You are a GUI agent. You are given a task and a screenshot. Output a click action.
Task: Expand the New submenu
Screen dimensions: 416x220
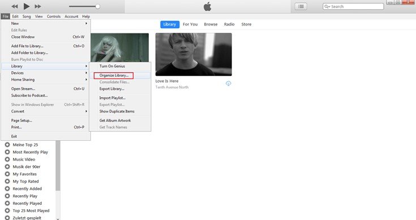click(46, 23)
